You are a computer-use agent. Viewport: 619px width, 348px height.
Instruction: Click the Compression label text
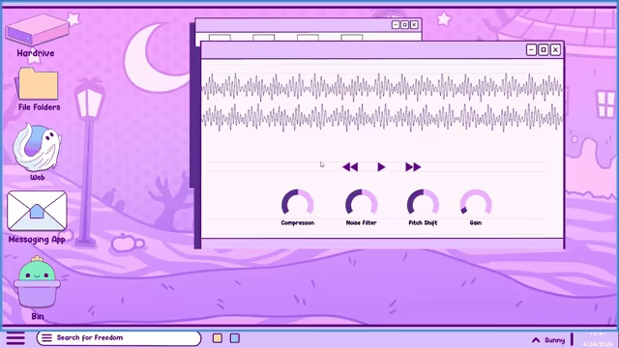point(297,223)
